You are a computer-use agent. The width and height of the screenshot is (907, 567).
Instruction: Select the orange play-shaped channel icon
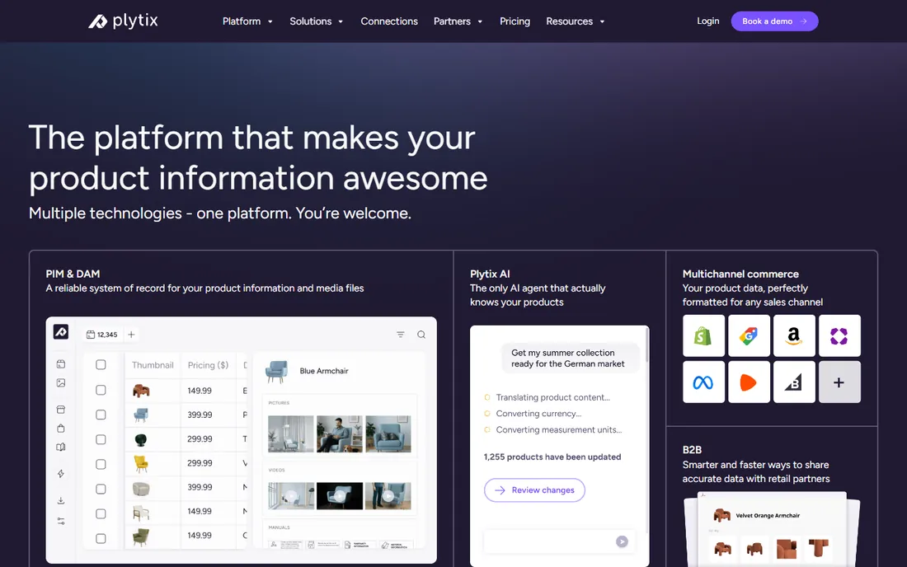click(749, 382)
